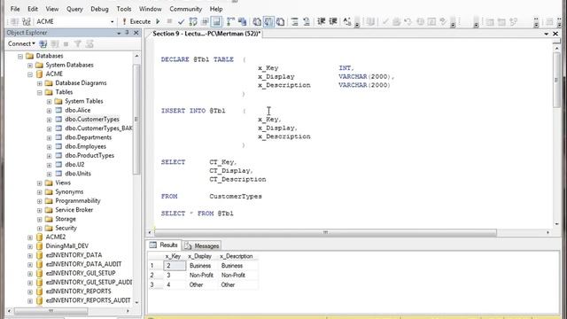The height and width of the screenshot is (319, 567).
Task: Open the Tools menu
Action: click(x=124, y=9)
